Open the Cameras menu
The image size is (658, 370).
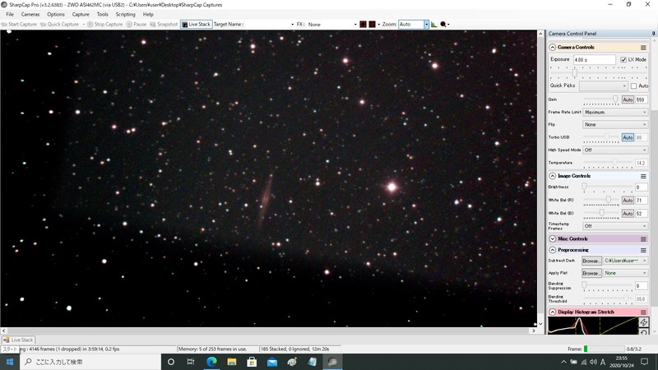click(x=30, y=14)
